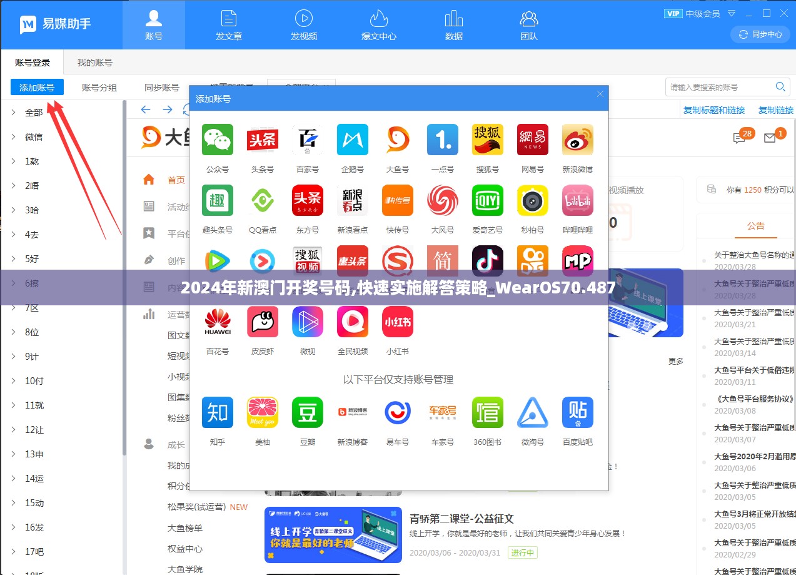This screenshot has width=796, height=575.
Task: Open the 发视频 top navigation tab
Action: [304, 25]
